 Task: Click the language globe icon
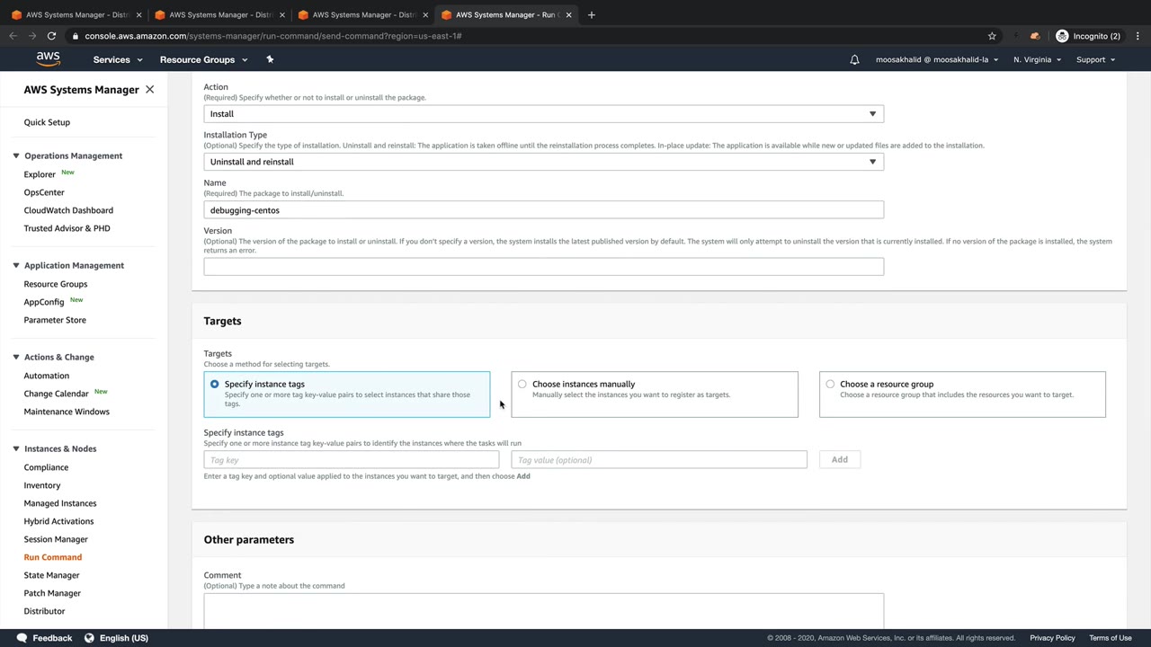tap(89, 638)
